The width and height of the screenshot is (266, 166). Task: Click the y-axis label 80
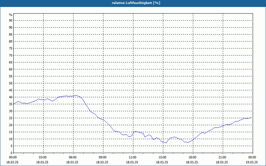11,41
